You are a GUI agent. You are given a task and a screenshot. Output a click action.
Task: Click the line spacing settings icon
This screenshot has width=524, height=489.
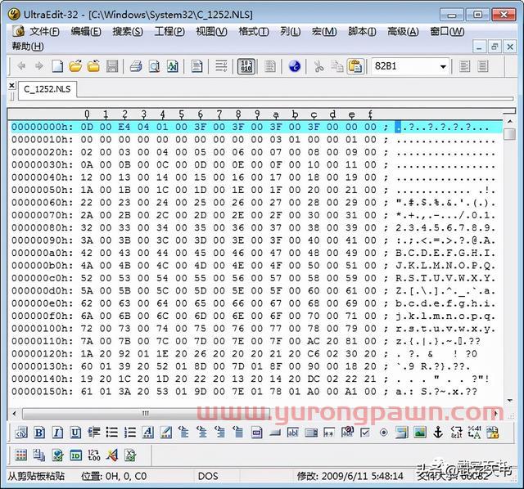pyautogui.click(x=221, y=66)
